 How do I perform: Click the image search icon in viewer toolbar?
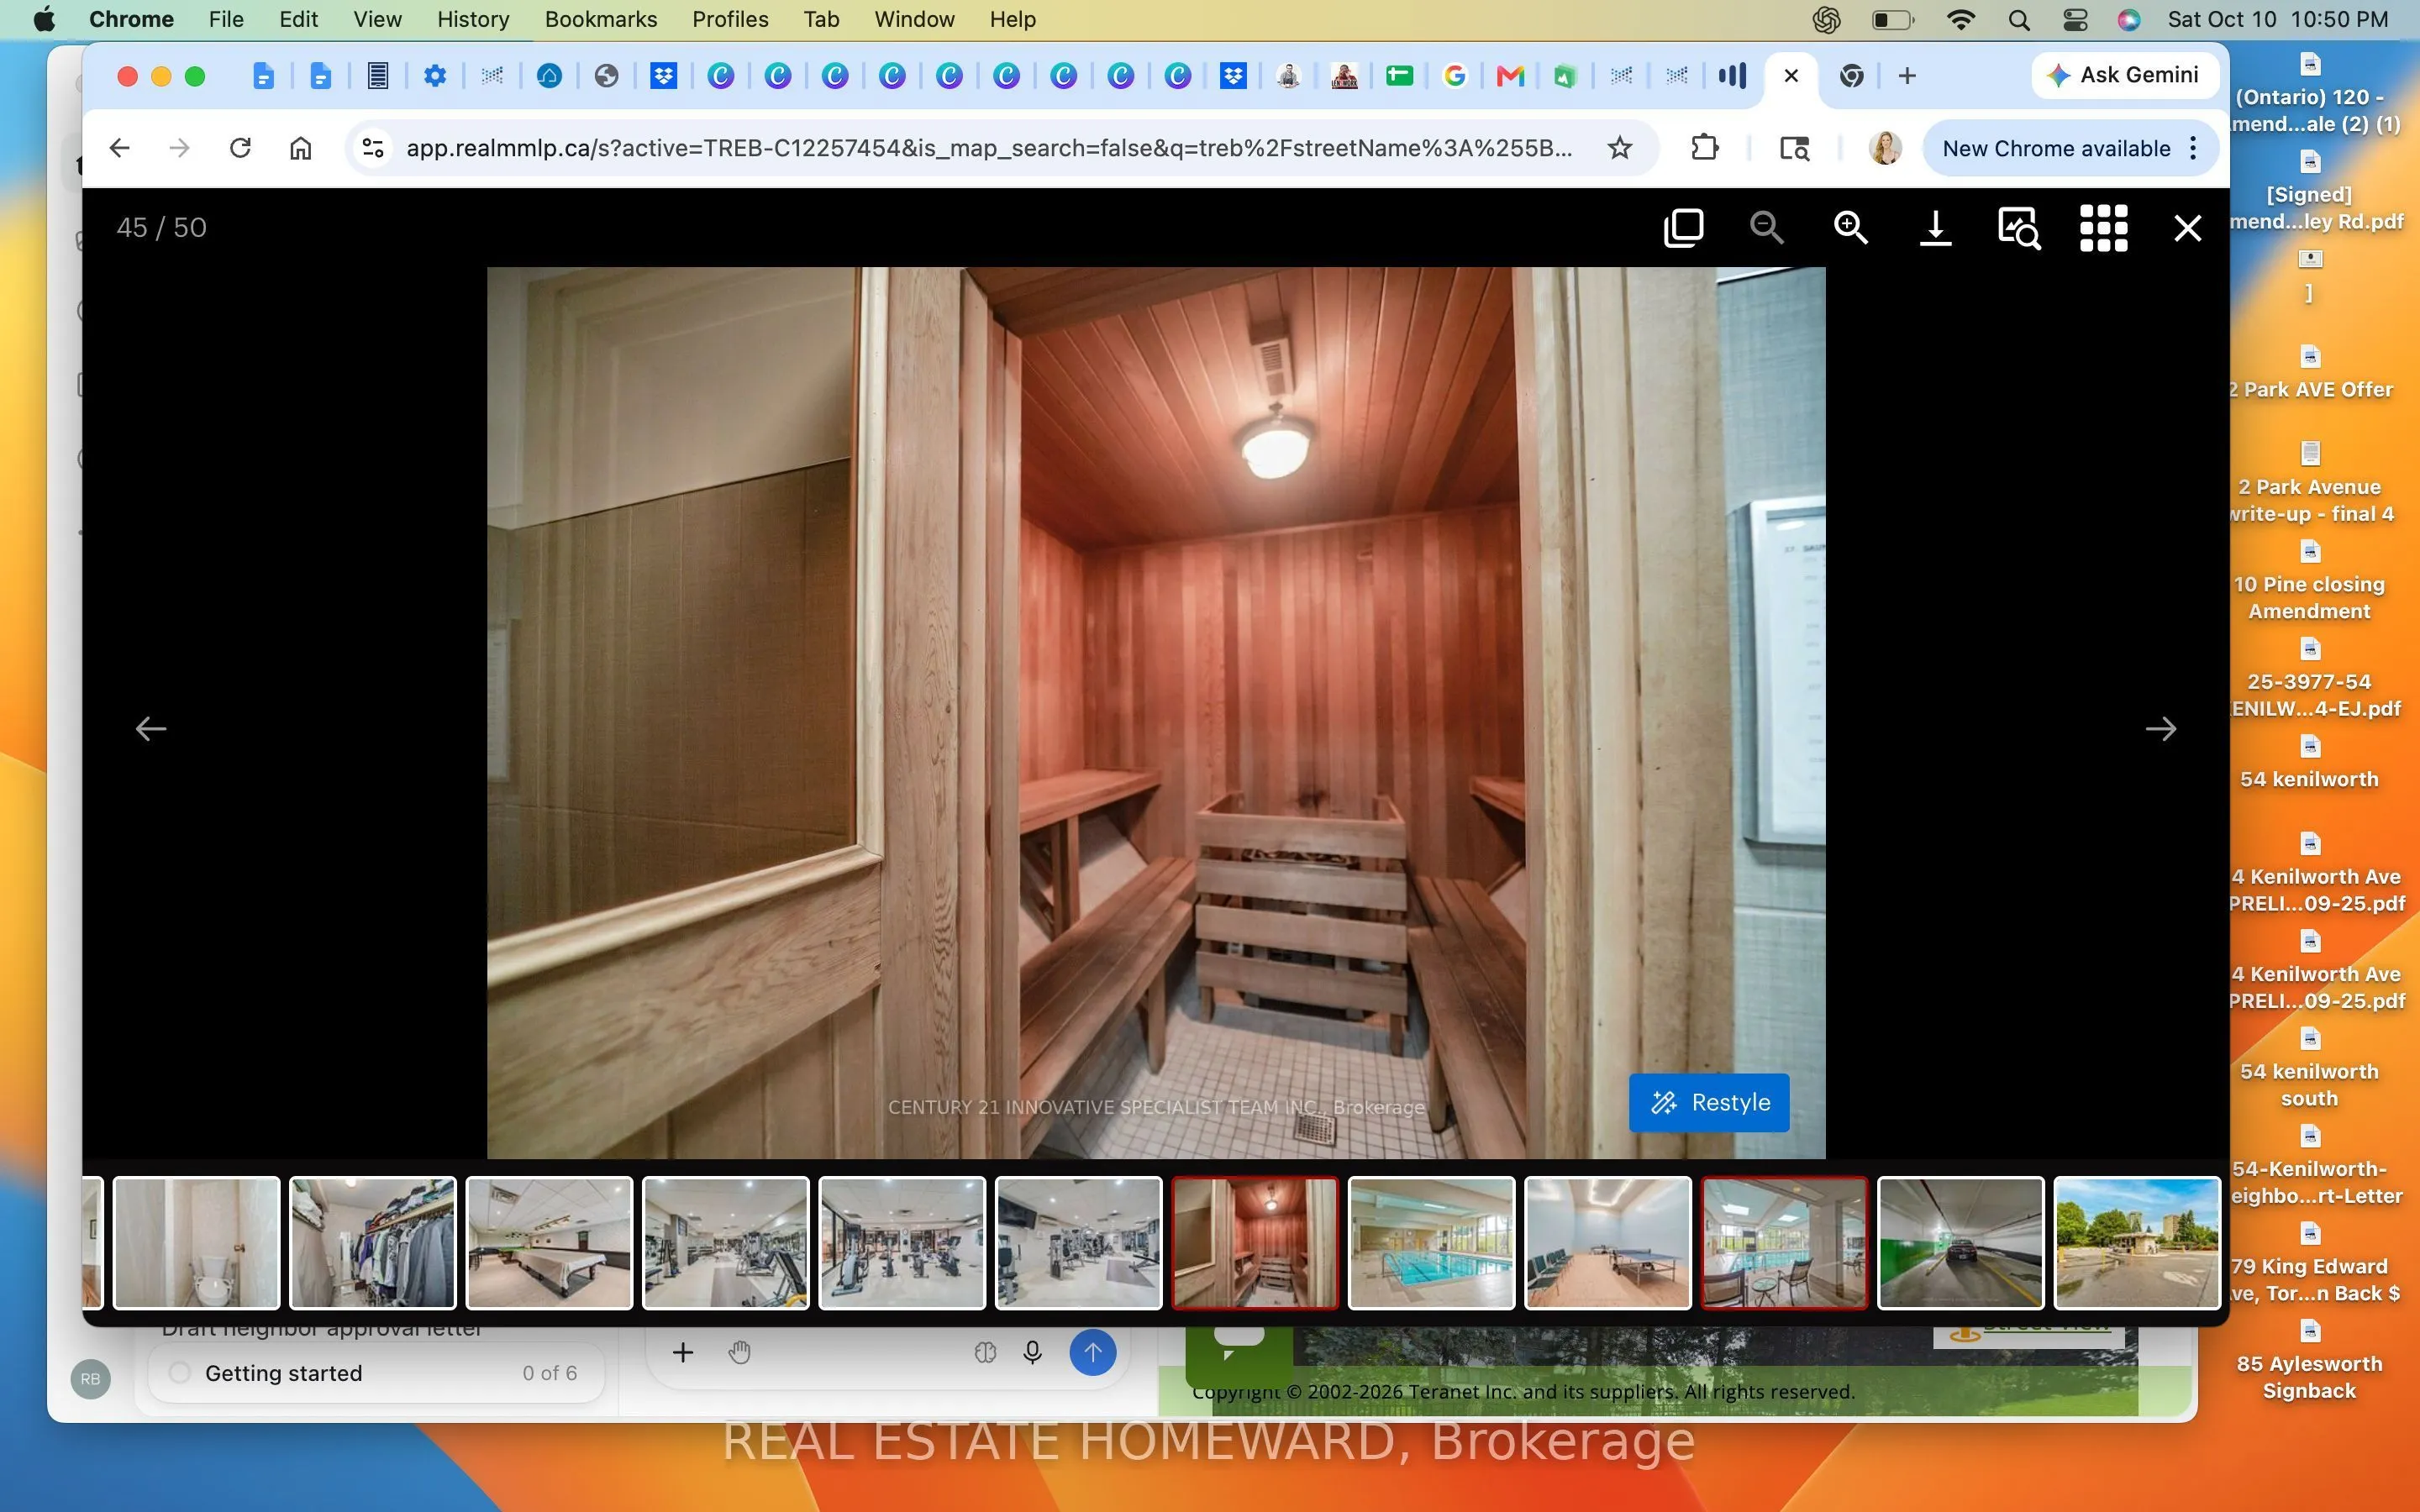coord(2019,228)
